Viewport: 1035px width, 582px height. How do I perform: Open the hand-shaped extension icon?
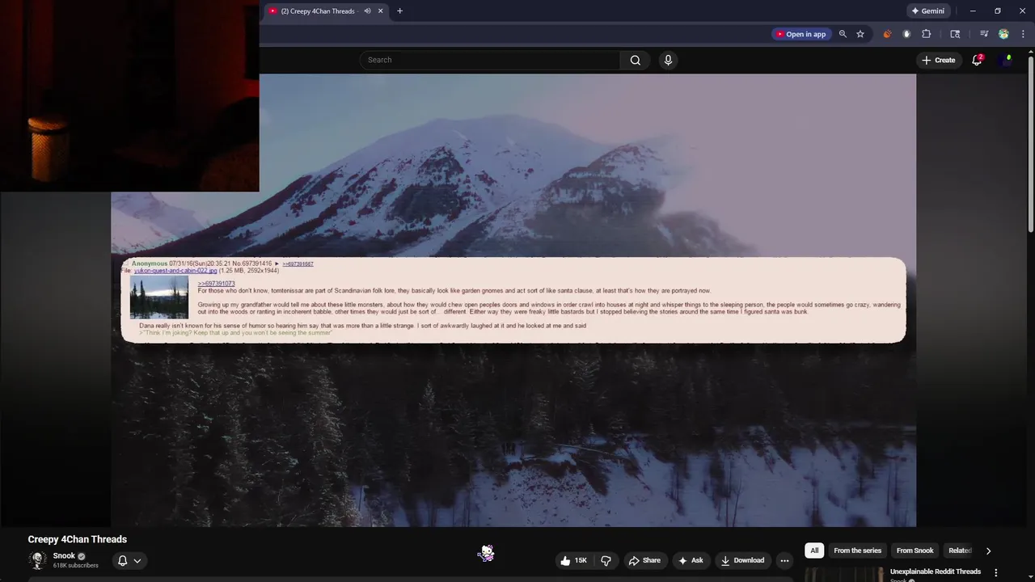906,34
